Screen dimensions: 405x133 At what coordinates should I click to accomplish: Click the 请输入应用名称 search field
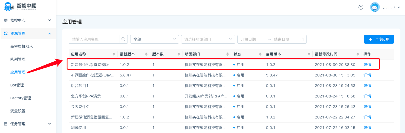pyautogui.click(x=94, y=39)
